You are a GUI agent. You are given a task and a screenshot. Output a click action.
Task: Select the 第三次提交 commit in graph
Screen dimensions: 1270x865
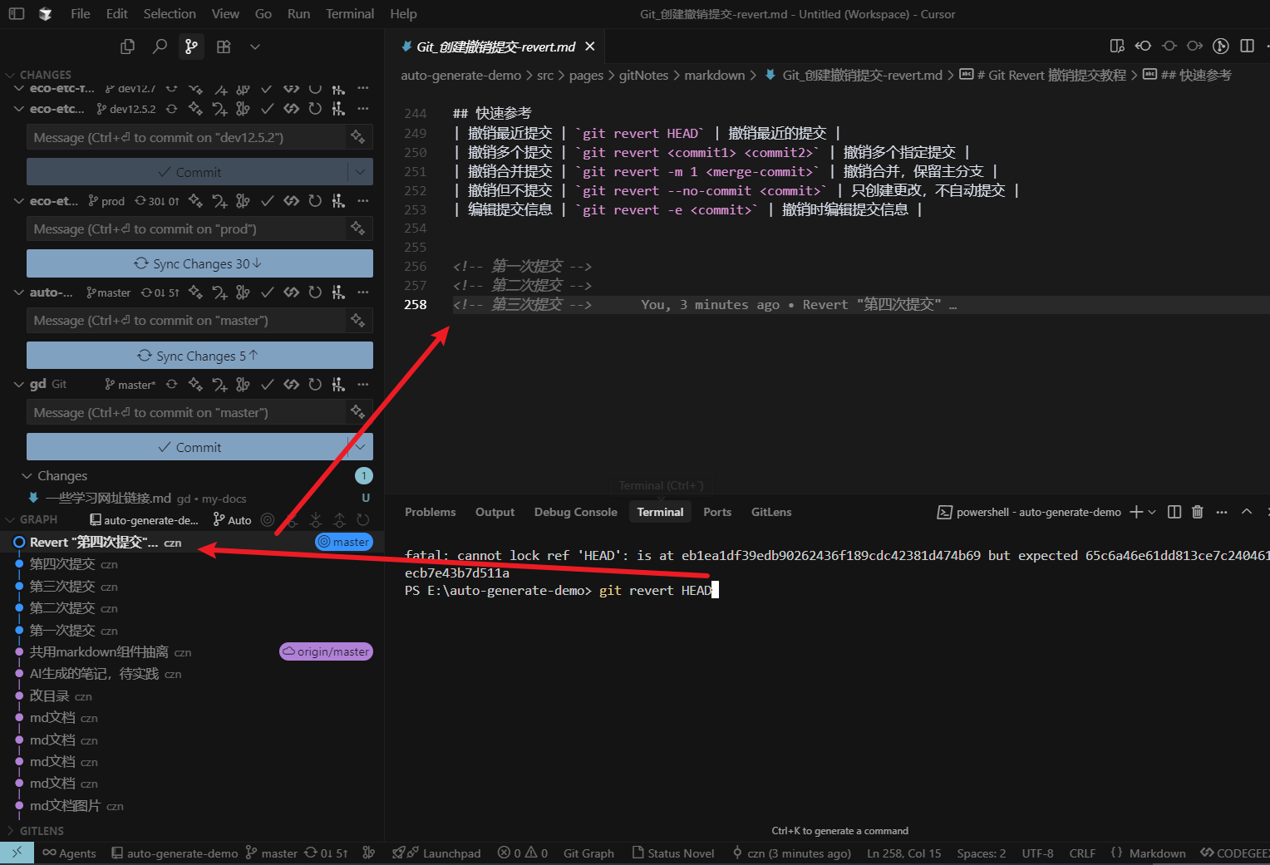pos(62,587)
